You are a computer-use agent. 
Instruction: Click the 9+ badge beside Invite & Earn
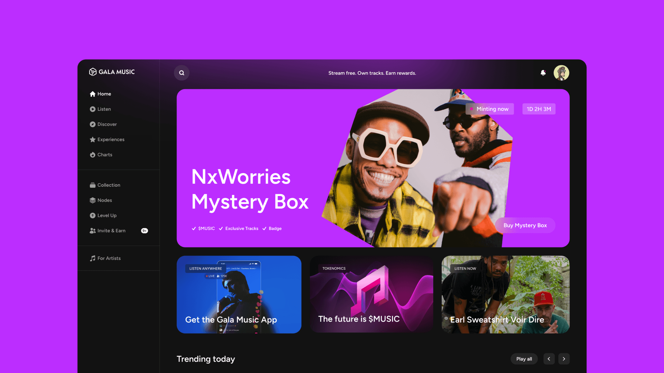point(145,231)
